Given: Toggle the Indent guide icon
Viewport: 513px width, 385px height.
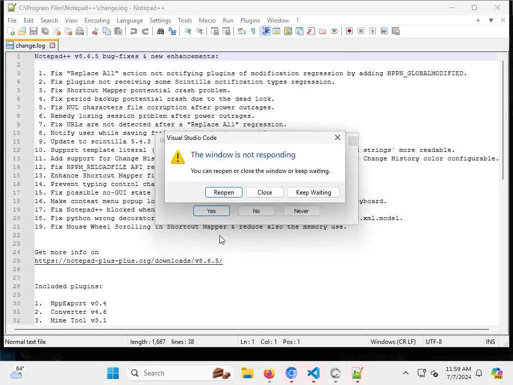Looking at the screenshot, I should click(265, 32).
